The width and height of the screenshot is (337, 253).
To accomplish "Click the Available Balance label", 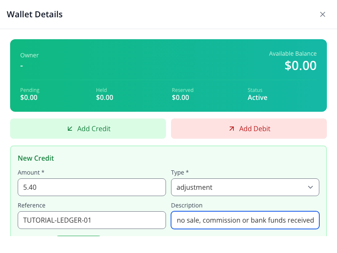I will point(293,54).
